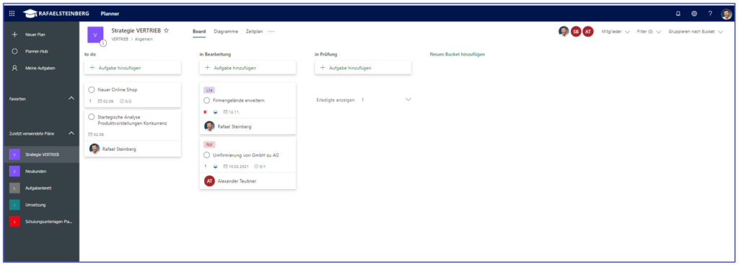739x265 pixels.
Task: Click the Rot label on Umfirmierung card
Action: click(x=209, y=144)
